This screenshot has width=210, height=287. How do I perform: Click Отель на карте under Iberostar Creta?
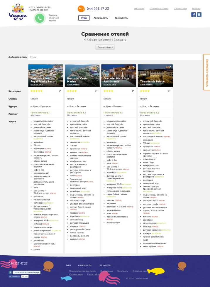73,85
